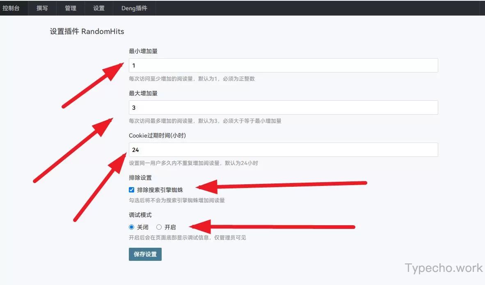Click the 设置插件 RandomHits page heading
The height and width of the screenshot is (285, 485).
click(x=87, y=32)
